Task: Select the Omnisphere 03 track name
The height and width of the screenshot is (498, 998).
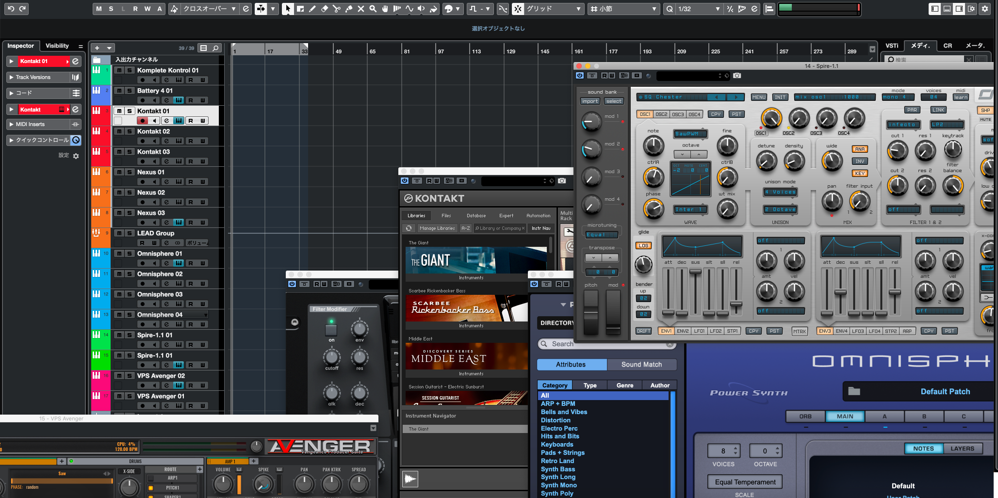Action: click(160, 294)
